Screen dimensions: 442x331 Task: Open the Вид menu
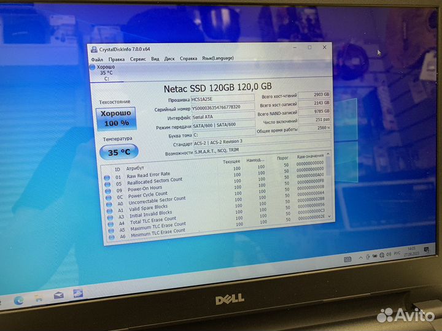pos(155,59)
